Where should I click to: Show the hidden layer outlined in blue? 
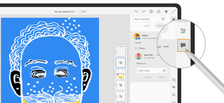coord(121,63)
